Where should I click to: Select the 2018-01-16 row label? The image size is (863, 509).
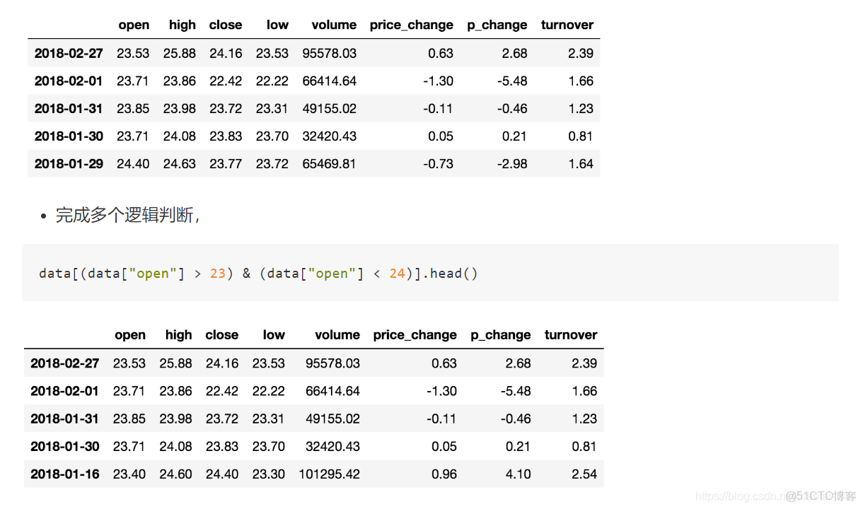click(65, 474)
